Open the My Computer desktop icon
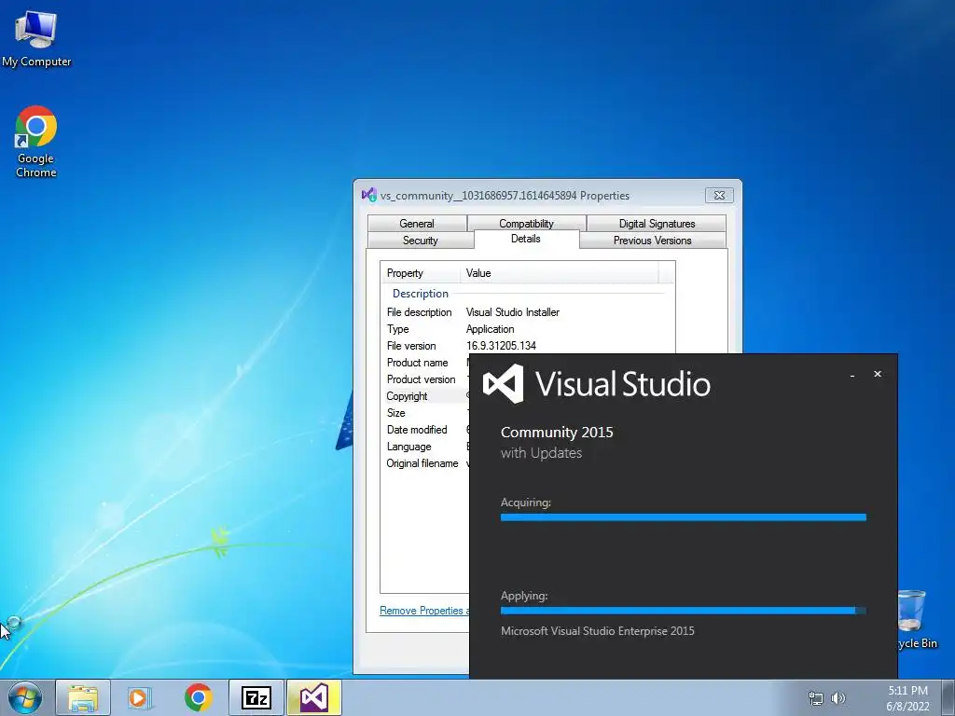 point(36,37)
